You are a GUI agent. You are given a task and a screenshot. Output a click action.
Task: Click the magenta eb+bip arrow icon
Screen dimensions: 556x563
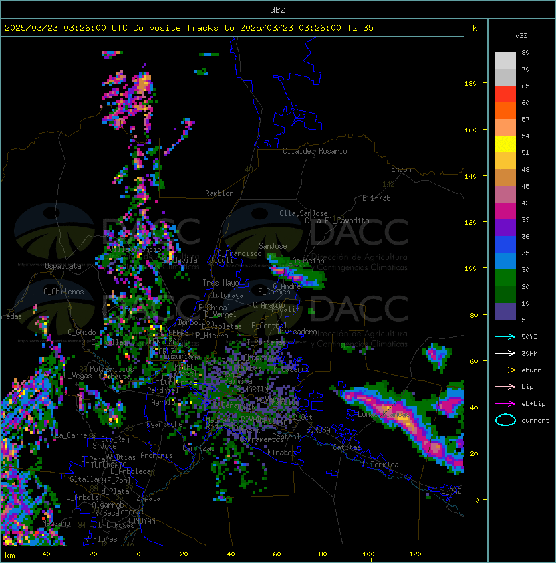(x=505, y=403)
